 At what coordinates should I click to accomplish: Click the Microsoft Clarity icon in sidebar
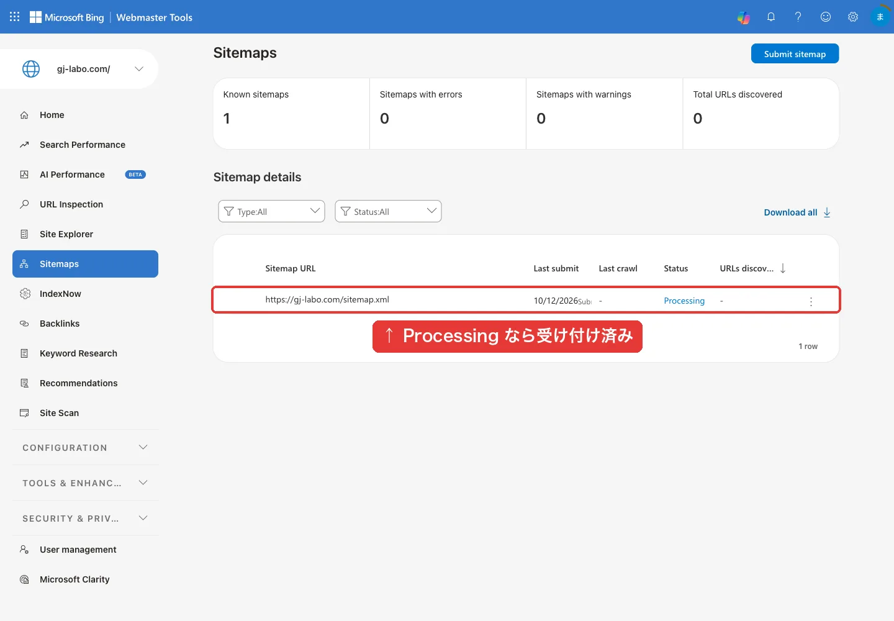(x=24, y=579)
